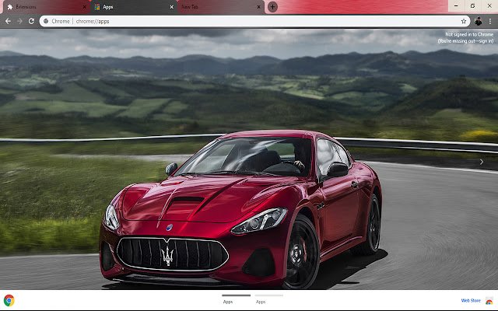The height and width of the screenshot is (311, 498).
Task: Click the Apps tab grid favicon
Action: [97, 7]
